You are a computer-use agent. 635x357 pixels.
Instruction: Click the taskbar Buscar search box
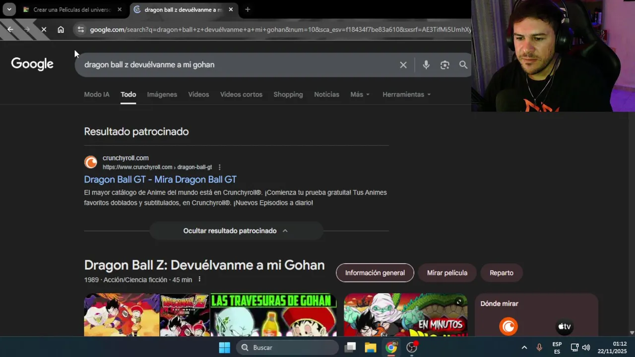tap(287, 348)
